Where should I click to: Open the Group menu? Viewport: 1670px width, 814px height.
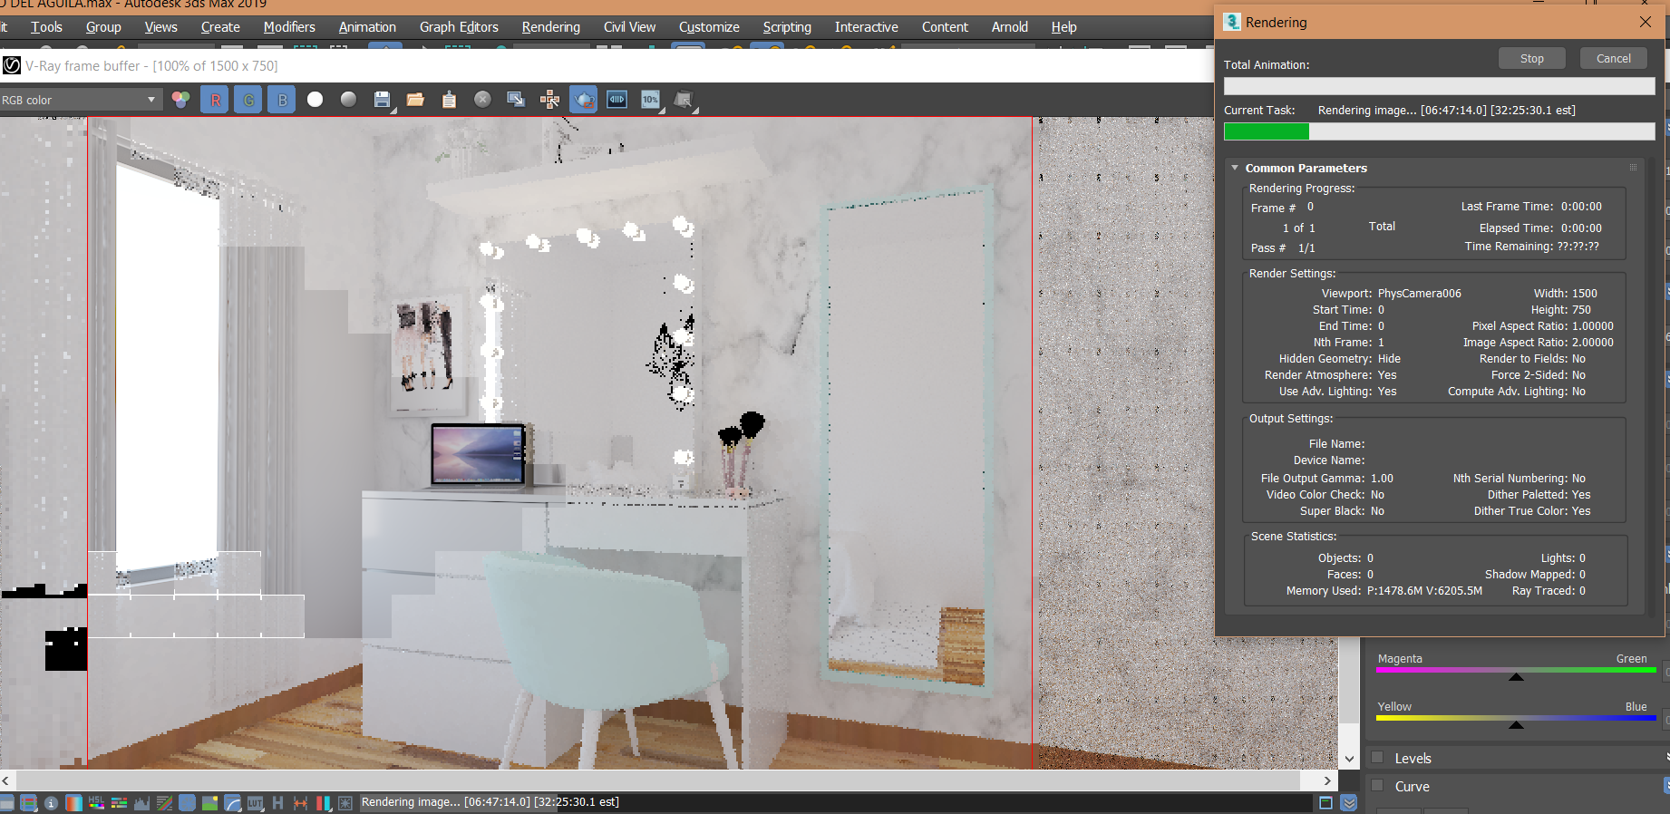coord(103,27)
